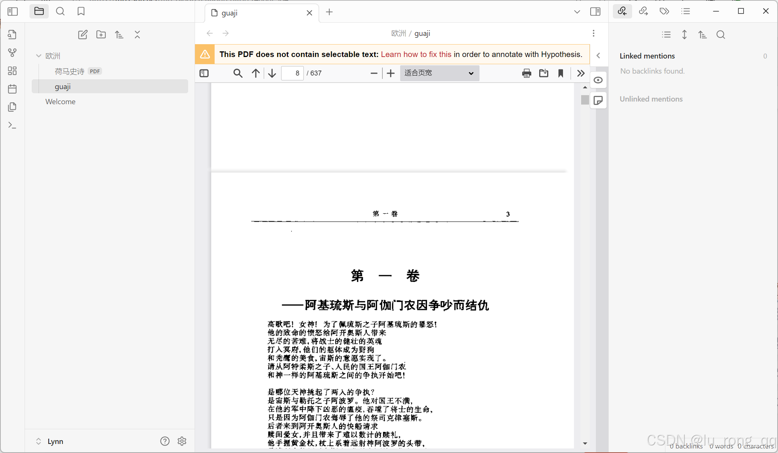Open the 适合页宽 zoom dropdown
The height and width of the screenshot is (453, 778).
tap(439, 73)
